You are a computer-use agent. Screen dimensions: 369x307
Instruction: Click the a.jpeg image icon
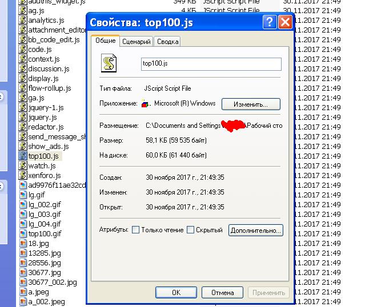[x=23, y=292]
